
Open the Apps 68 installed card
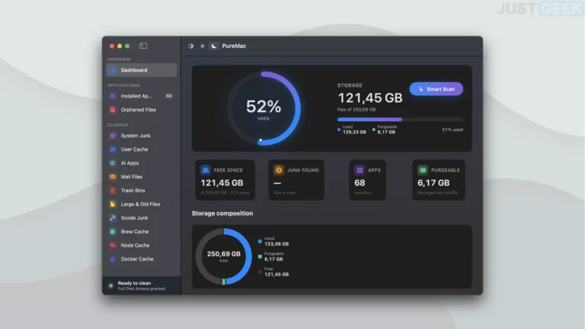coord(367,180)
